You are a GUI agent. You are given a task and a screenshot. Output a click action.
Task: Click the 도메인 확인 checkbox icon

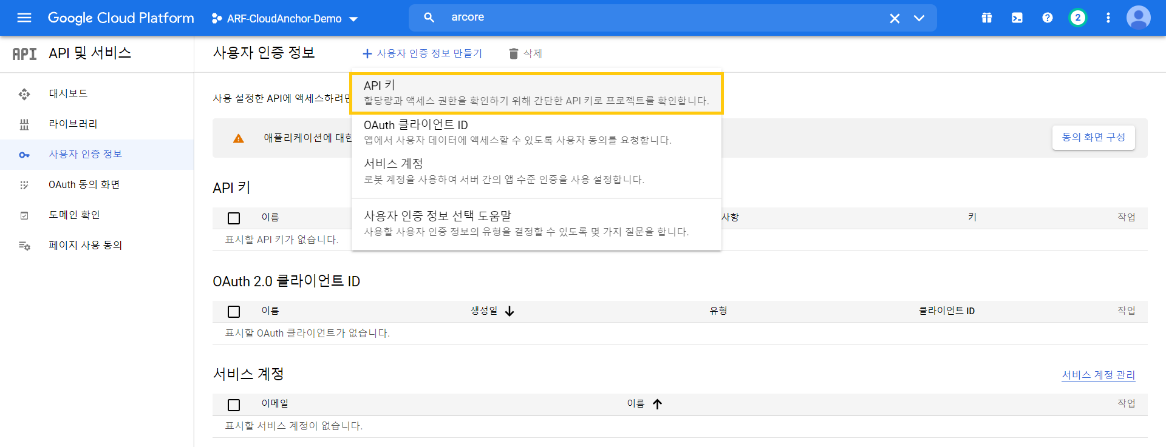tap(24, 215)
